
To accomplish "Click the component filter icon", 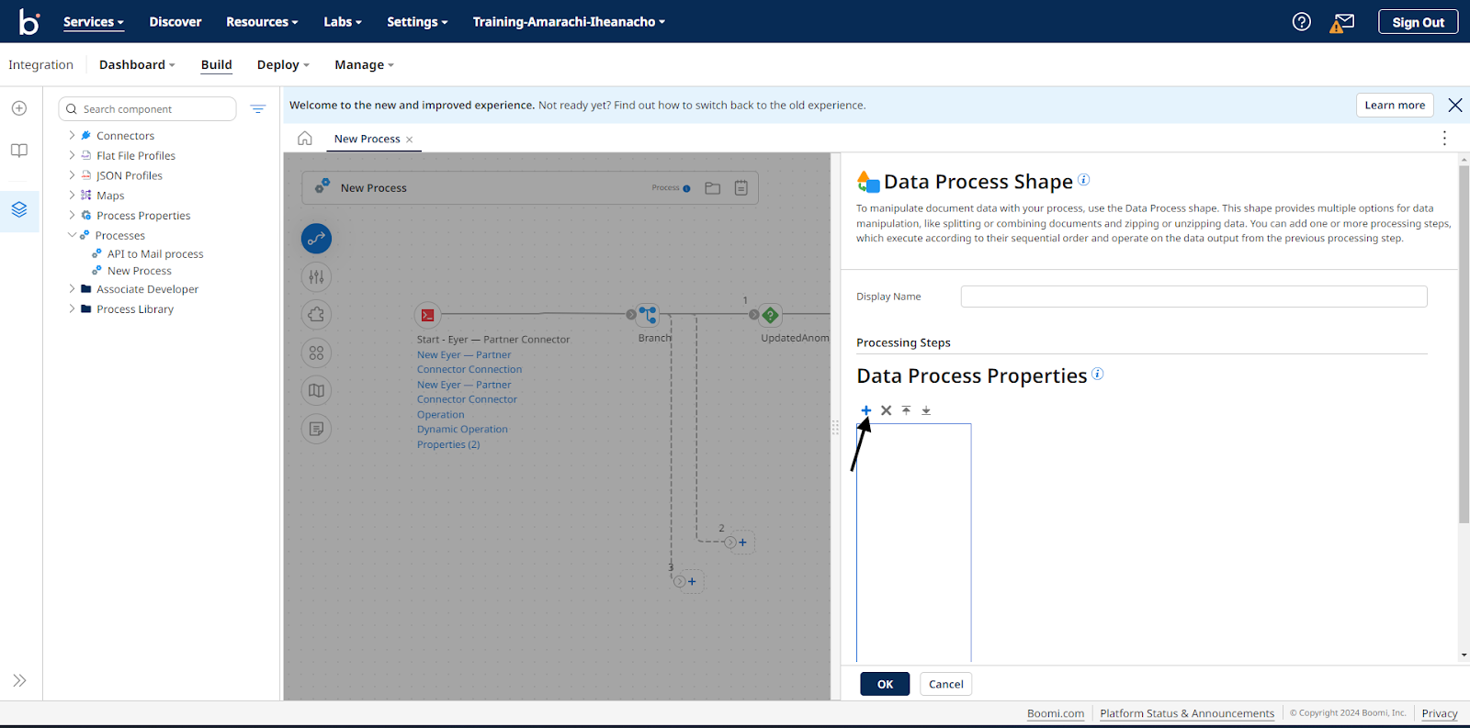I will tap(258, 109).
